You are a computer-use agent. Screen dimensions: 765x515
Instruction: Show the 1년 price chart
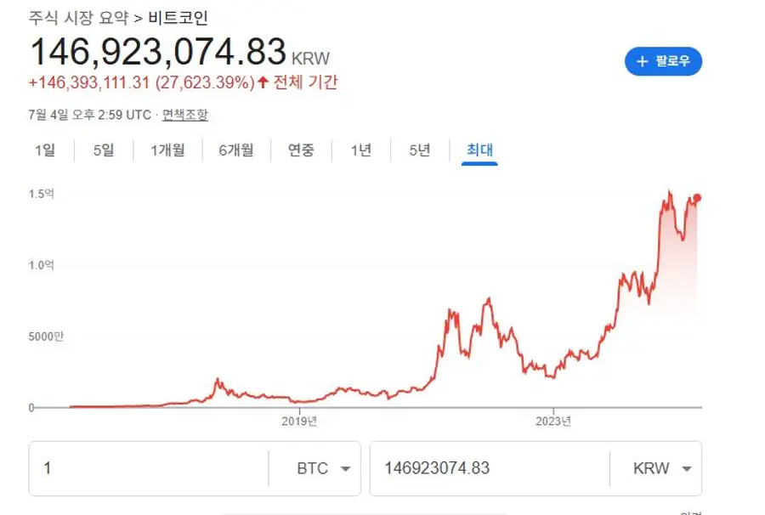pyautogui.click(x=361, y=150)
